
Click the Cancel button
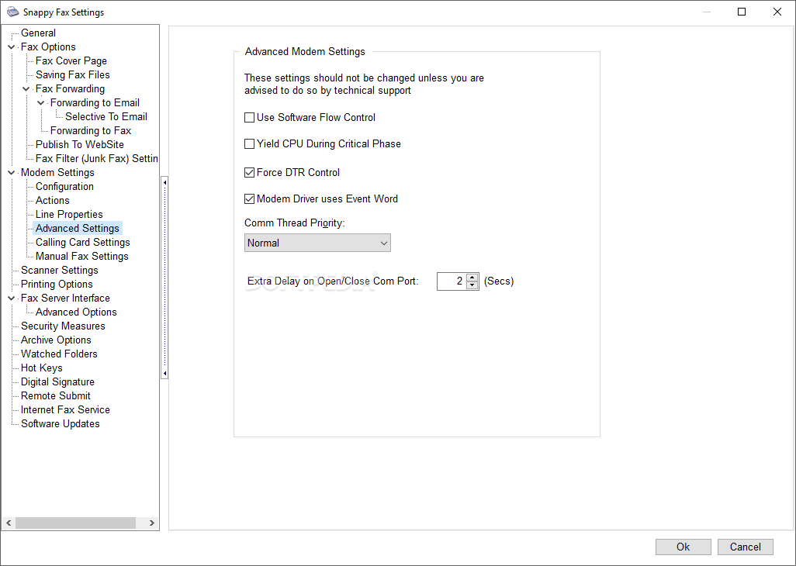coord(746,547)
